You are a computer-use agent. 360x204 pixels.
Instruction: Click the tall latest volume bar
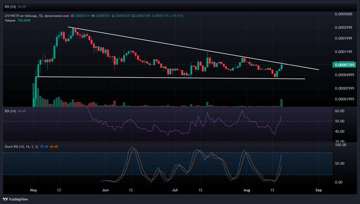282,103
